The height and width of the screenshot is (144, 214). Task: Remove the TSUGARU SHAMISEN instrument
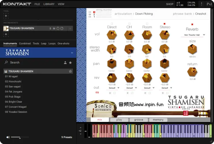(70, 29)
